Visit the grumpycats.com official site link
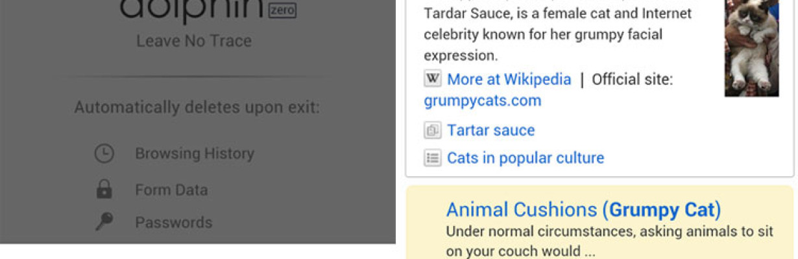 click(483, 100)
